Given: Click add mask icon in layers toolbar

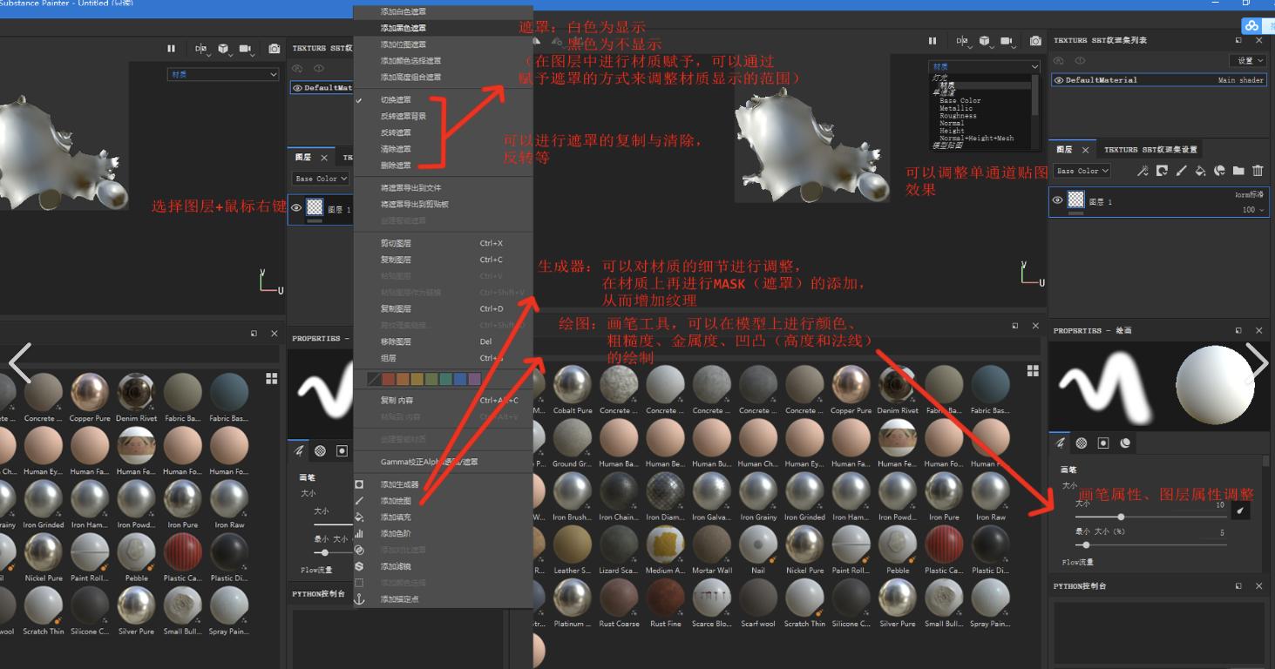Looking at the screenshot, I should click(1162, 172).
